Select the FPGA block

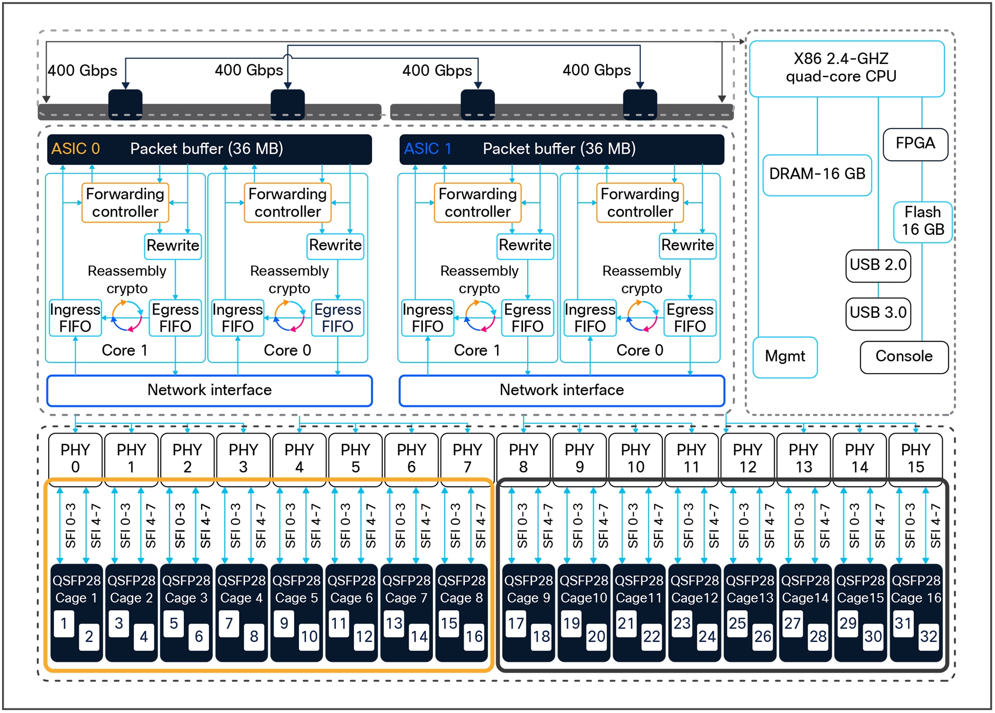[x=916, y=144]
